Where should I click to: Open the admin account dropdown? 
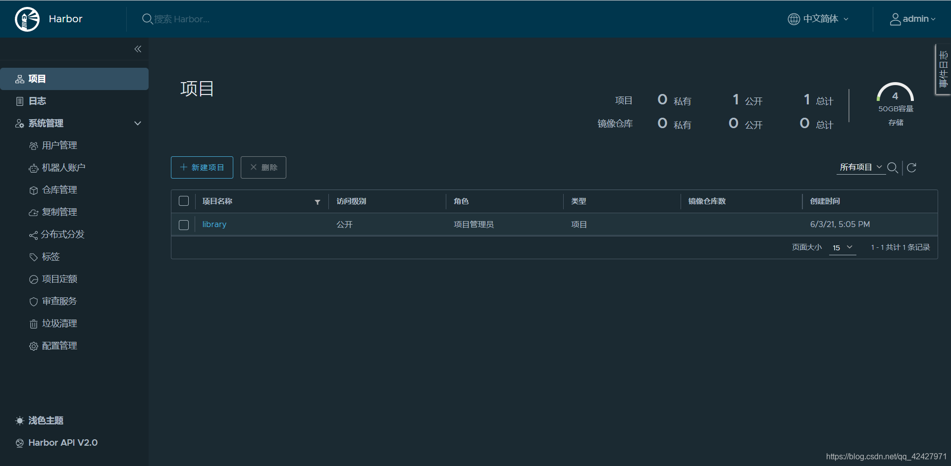point(913,19)
